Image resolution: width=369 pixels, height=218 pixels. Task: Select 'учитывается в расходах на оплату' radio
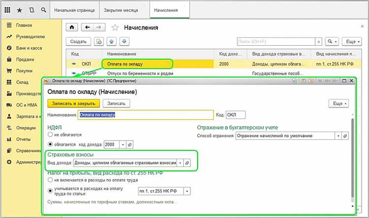click(x=50, y=191)
